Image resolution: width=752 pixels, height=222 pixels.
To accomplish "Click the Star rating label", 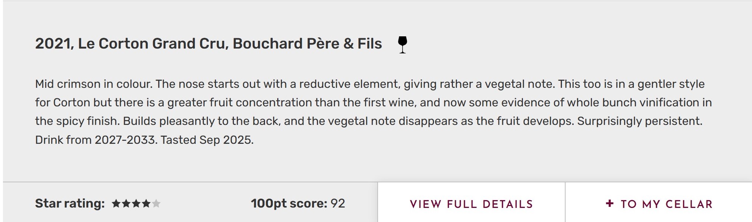I will (x=70, y=203).
